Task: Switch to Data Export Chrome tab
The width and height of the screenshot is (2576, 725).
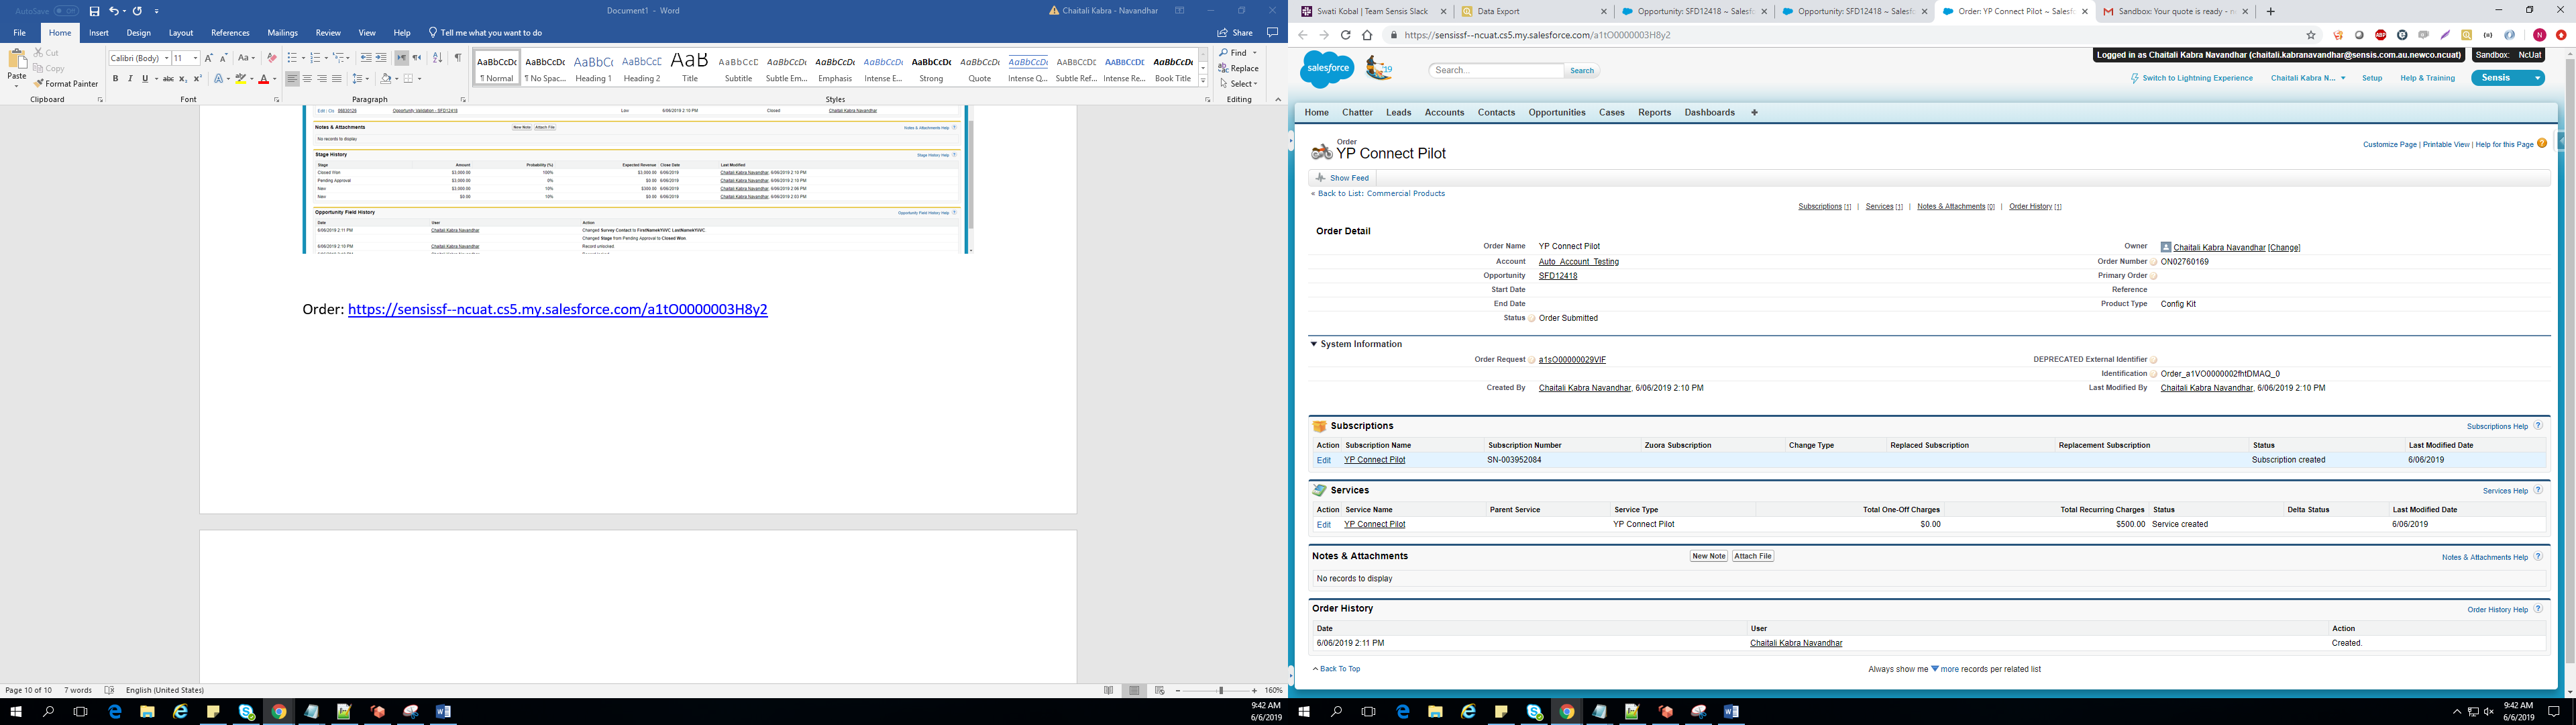Action: 1534,12
